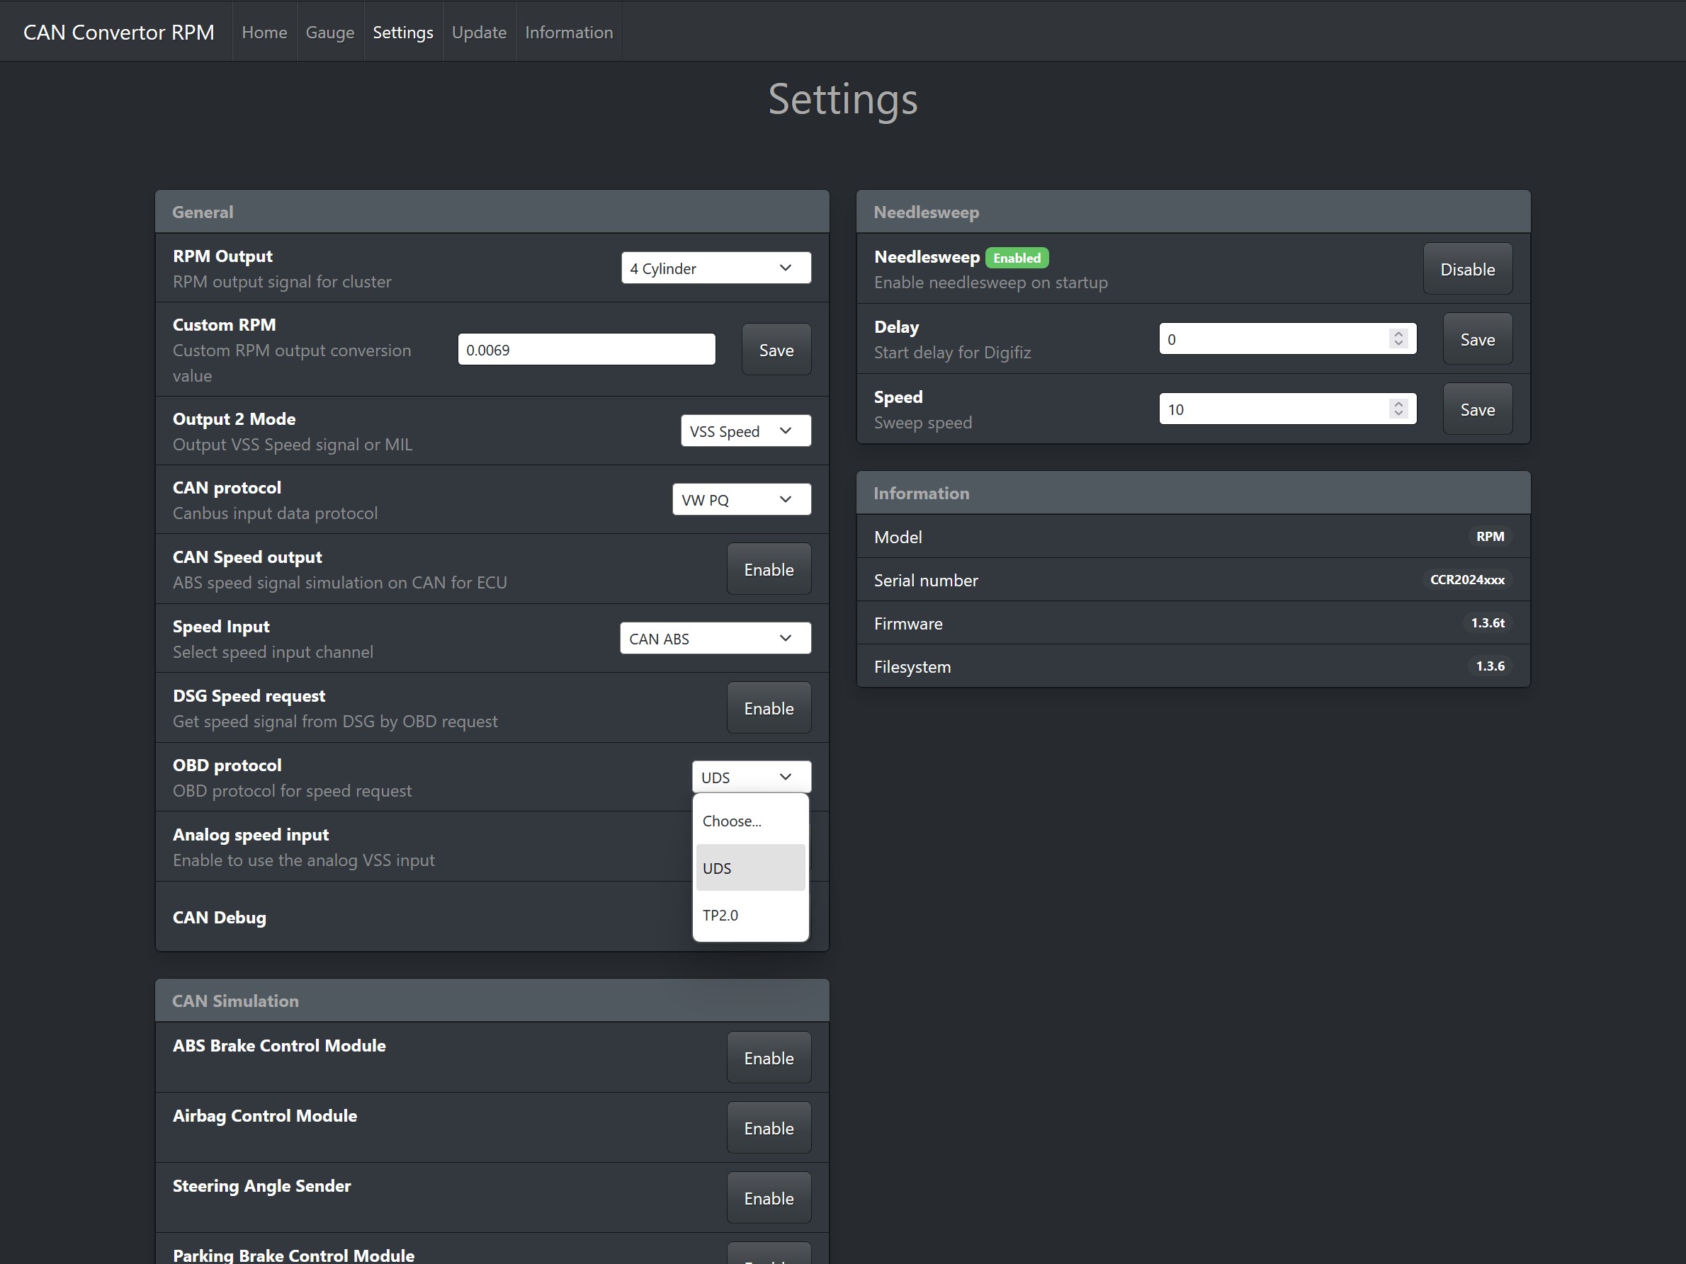Open the CAN protocol dropdown
This screenshot has width=1686, height=1264.
(x=740, y=499)
